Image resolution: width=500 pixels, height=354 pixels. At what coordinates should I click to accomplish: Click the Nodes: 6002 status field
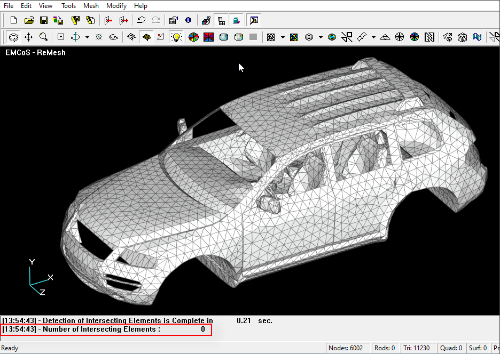(x=348, y=348)
